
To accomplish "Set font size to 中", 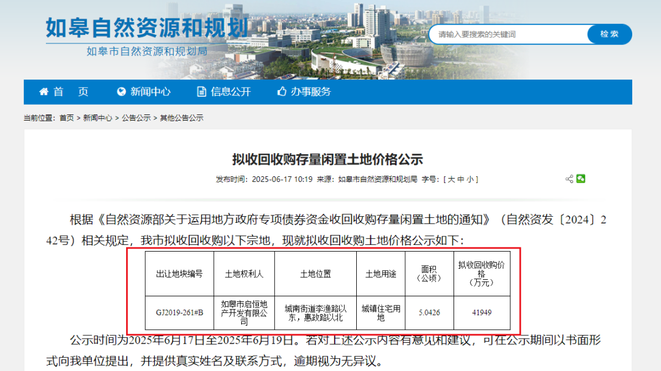I will [460, 179].
